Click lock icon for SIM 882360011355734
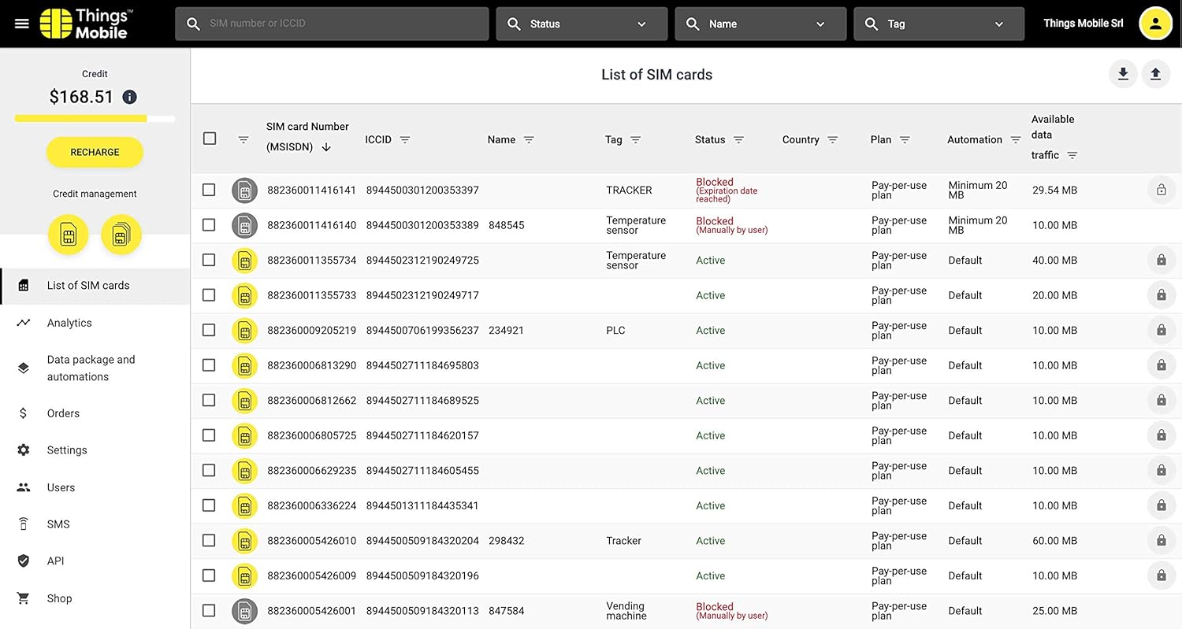The image size is (1182, 629). coord(1161,260)
